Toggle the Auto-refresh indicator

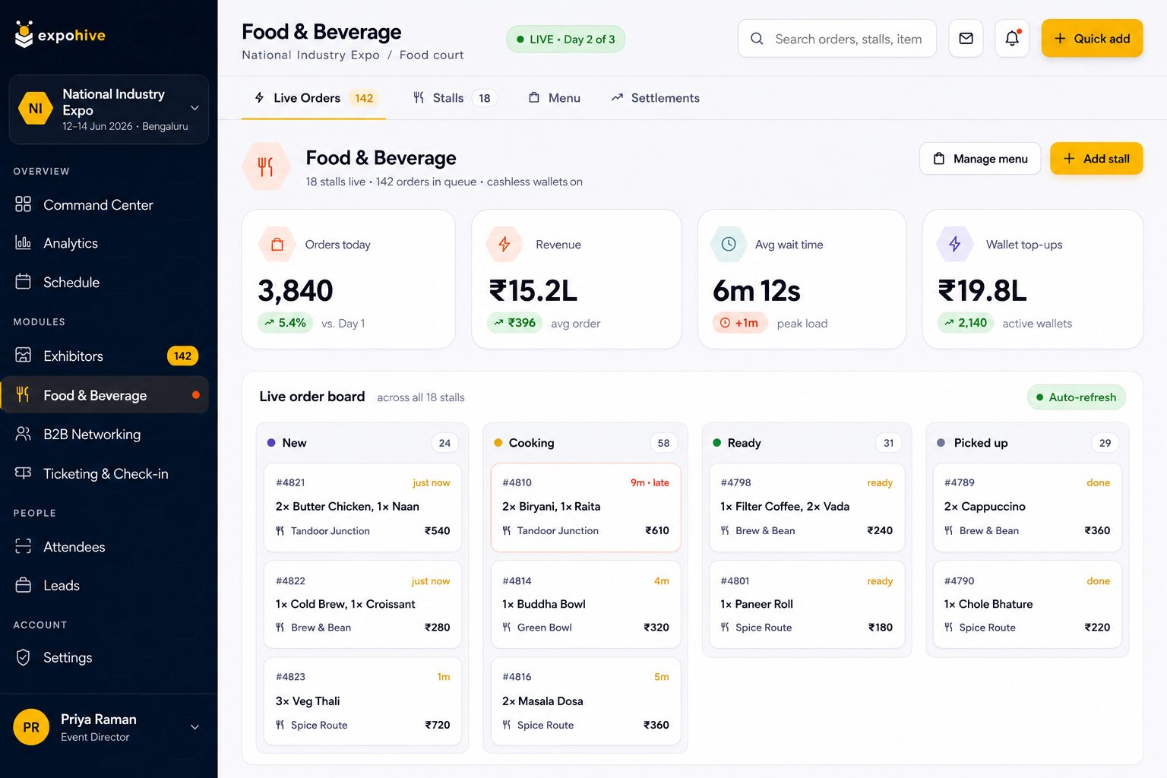click(1077, 397)
